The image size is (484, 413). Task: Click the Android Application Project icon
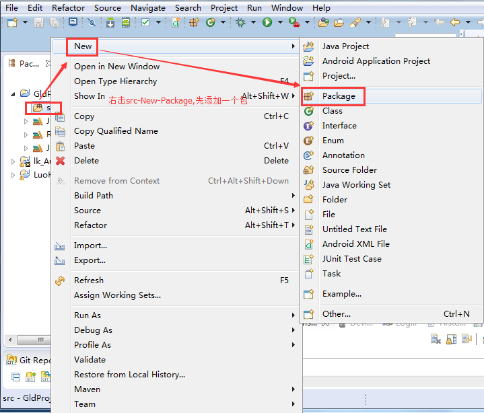click(x=309, y=61)
